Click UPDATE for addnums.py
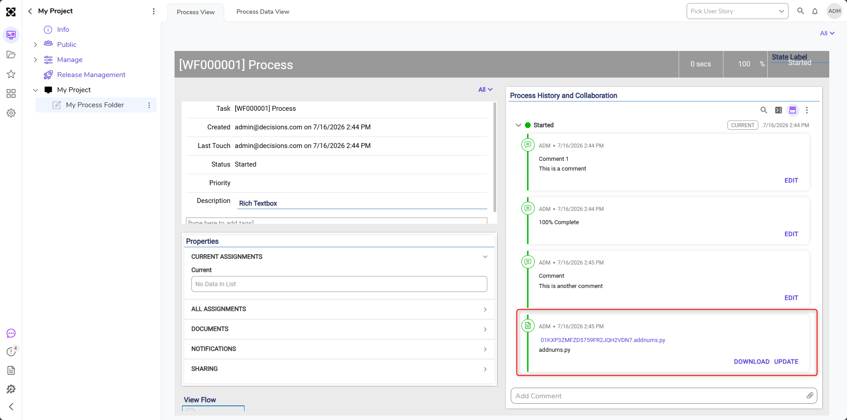 (786, 362)
